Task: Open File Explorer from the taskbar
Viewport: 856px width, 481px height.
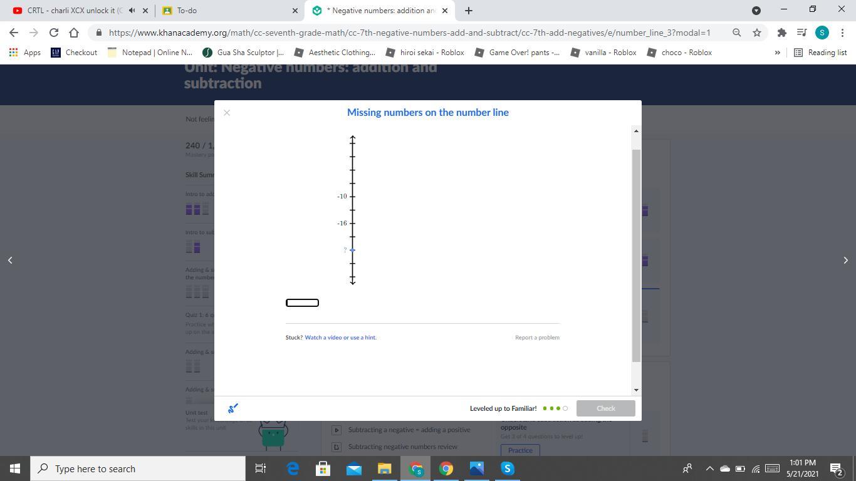Action: click(384, 468)
